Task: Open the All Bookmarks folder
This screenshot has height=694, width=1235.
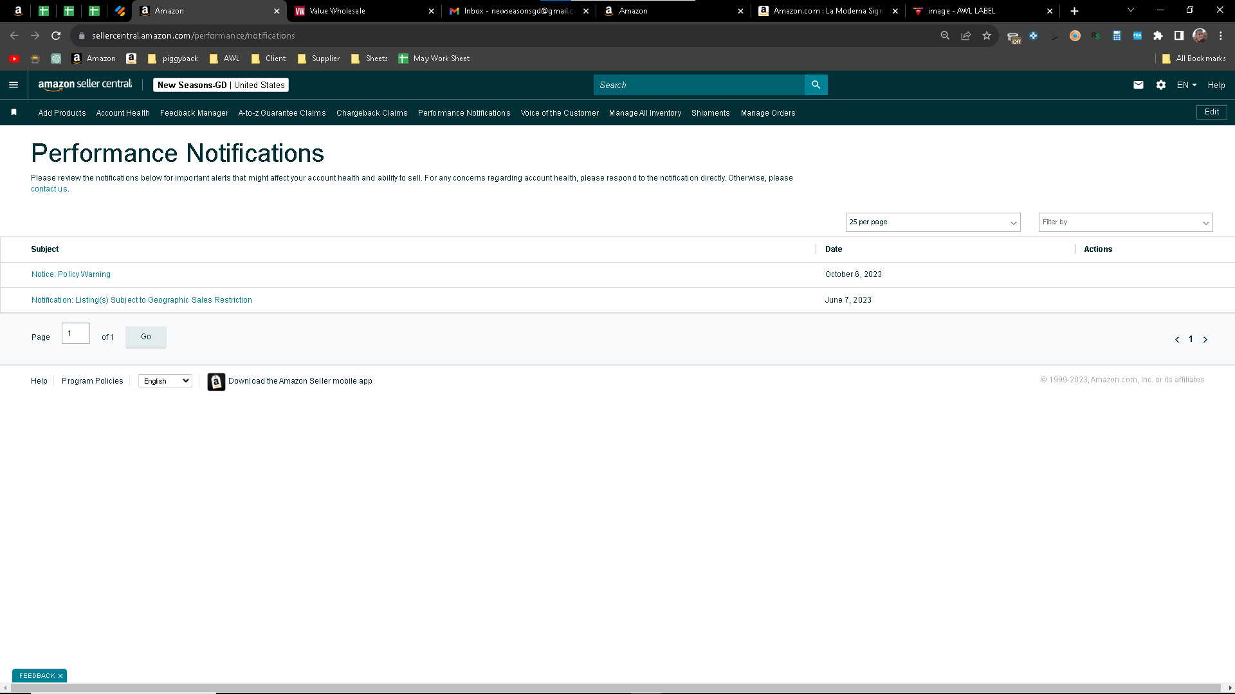Action: coord(1194,58)
